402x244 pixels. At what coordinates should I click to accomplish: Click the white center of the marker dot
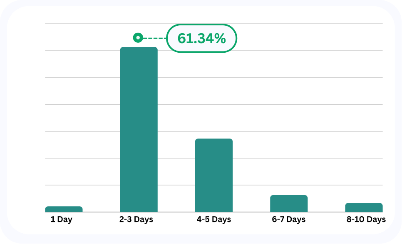point(138,38)
